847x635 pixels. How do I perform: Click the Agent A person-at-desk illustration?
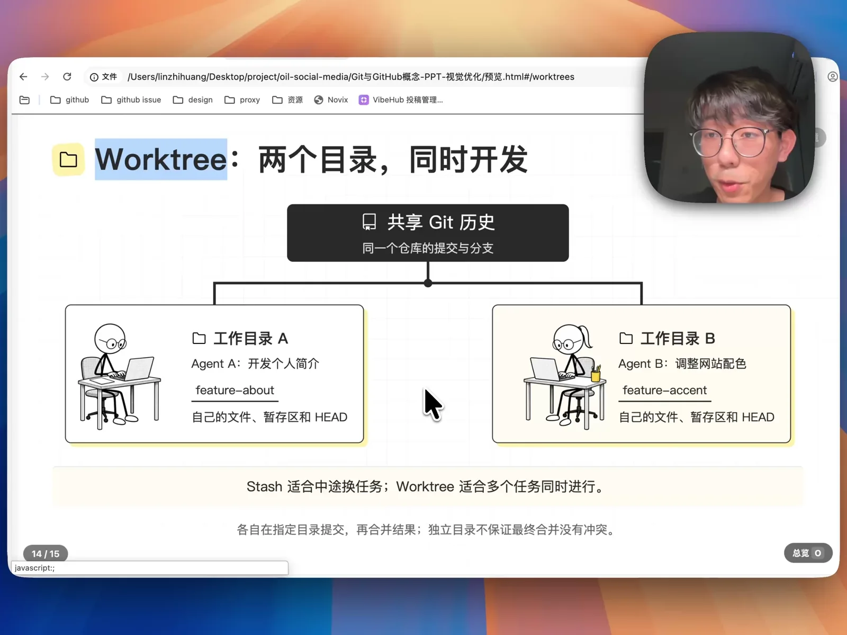(119, 376)
